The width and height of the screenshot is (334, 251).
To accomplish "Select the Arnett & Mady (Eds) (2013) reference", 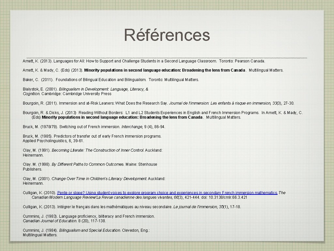I will click(x=153, y=70).
